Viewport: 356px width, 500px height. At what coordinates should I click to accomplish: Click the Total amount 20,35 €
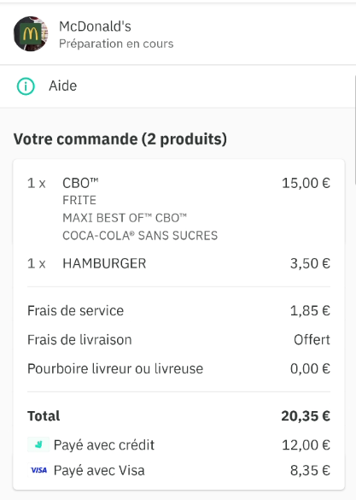click(x=306, y=416)
